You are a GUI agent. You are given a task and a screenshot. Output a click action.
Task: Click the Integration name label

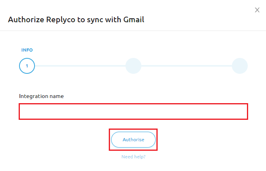coord(41,96)
